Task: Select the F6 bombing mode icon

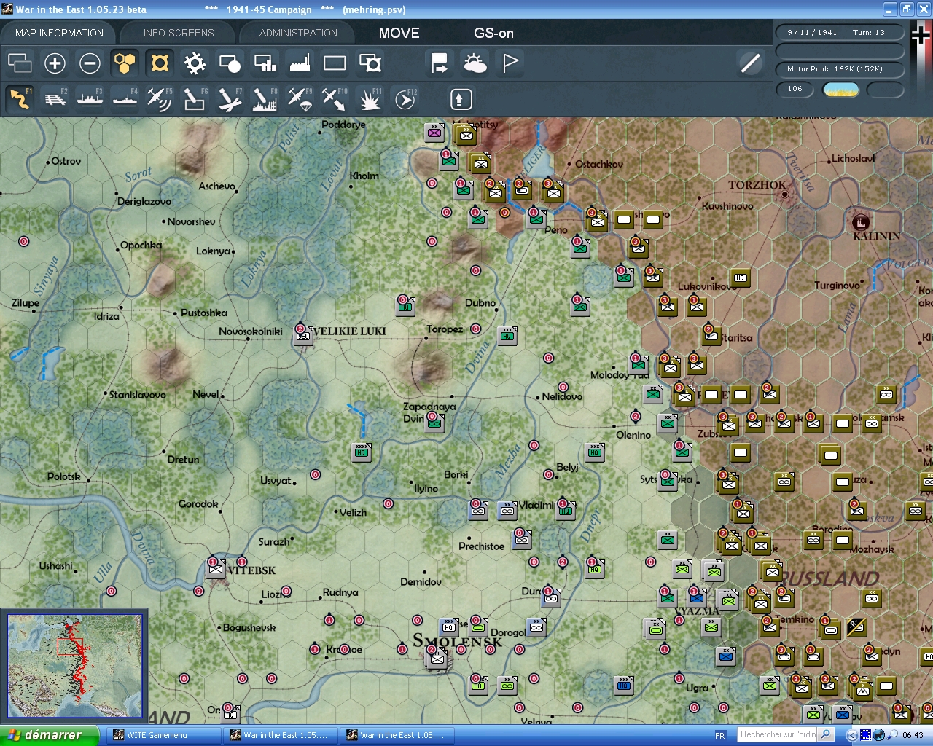Action: [195, 99]
